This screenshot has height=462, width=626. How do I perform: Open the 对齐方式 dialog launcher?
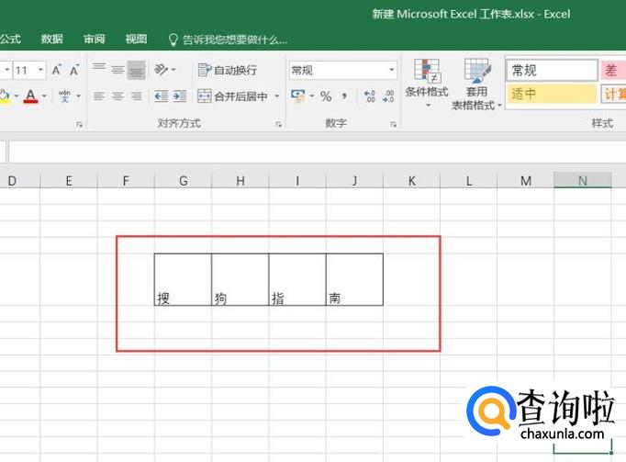[x=278, y=124]
